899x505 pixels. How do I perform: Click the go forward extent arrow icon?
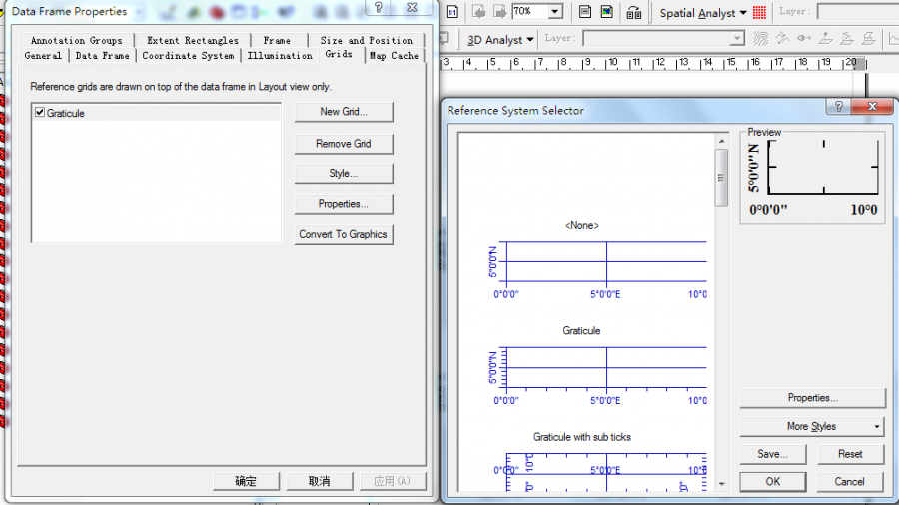pos(500,12)
